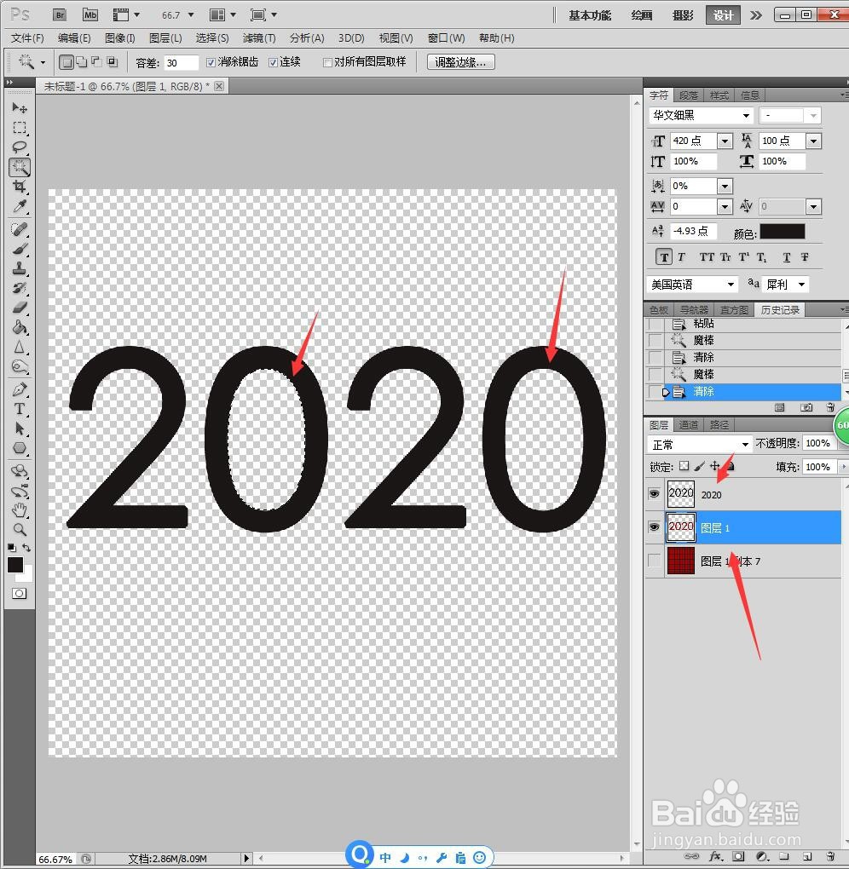
Task: Select the 图层 1 layer thumbnail
Action: [681, 527]
